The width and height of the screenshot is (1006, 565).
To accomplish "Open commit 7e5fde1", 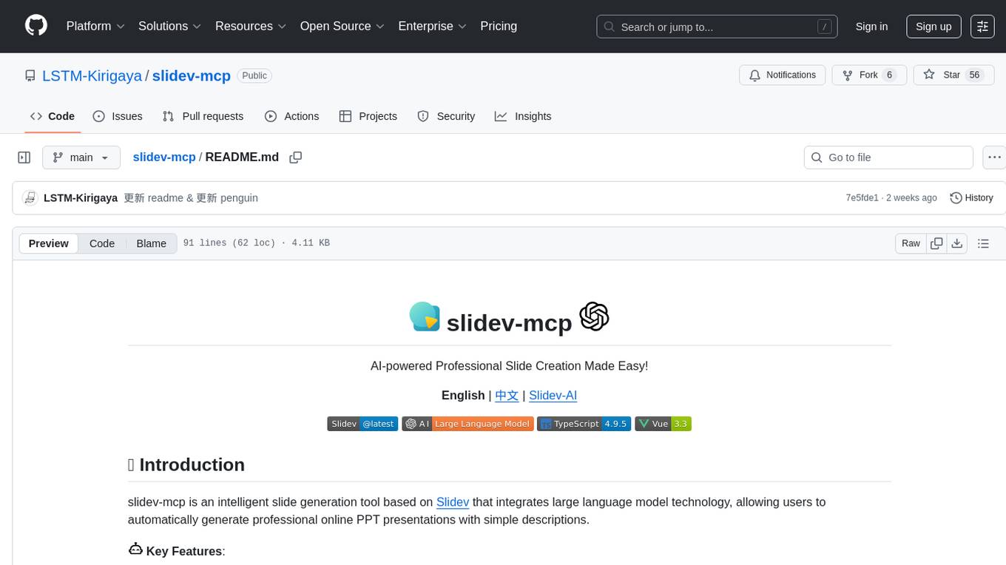I will [862, 198].
